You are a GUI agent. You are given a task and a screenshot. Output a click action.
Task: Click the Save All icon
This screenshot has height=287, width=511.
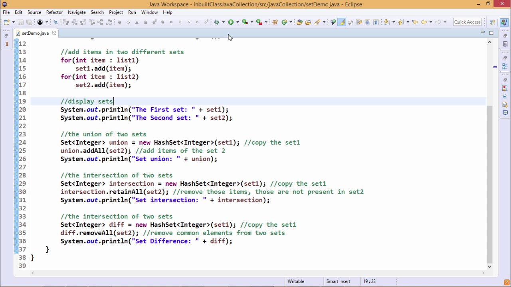[x=29, y=22]
